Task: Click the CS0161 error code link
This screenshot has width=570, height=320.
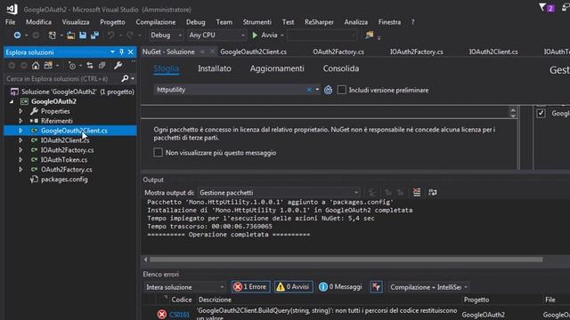Action: point(180,315)
